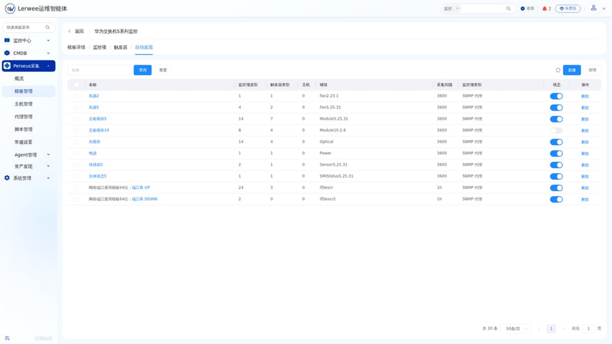Open the 端口表 DOWN link
Screen dimensions: 612x344
point(144,199)
